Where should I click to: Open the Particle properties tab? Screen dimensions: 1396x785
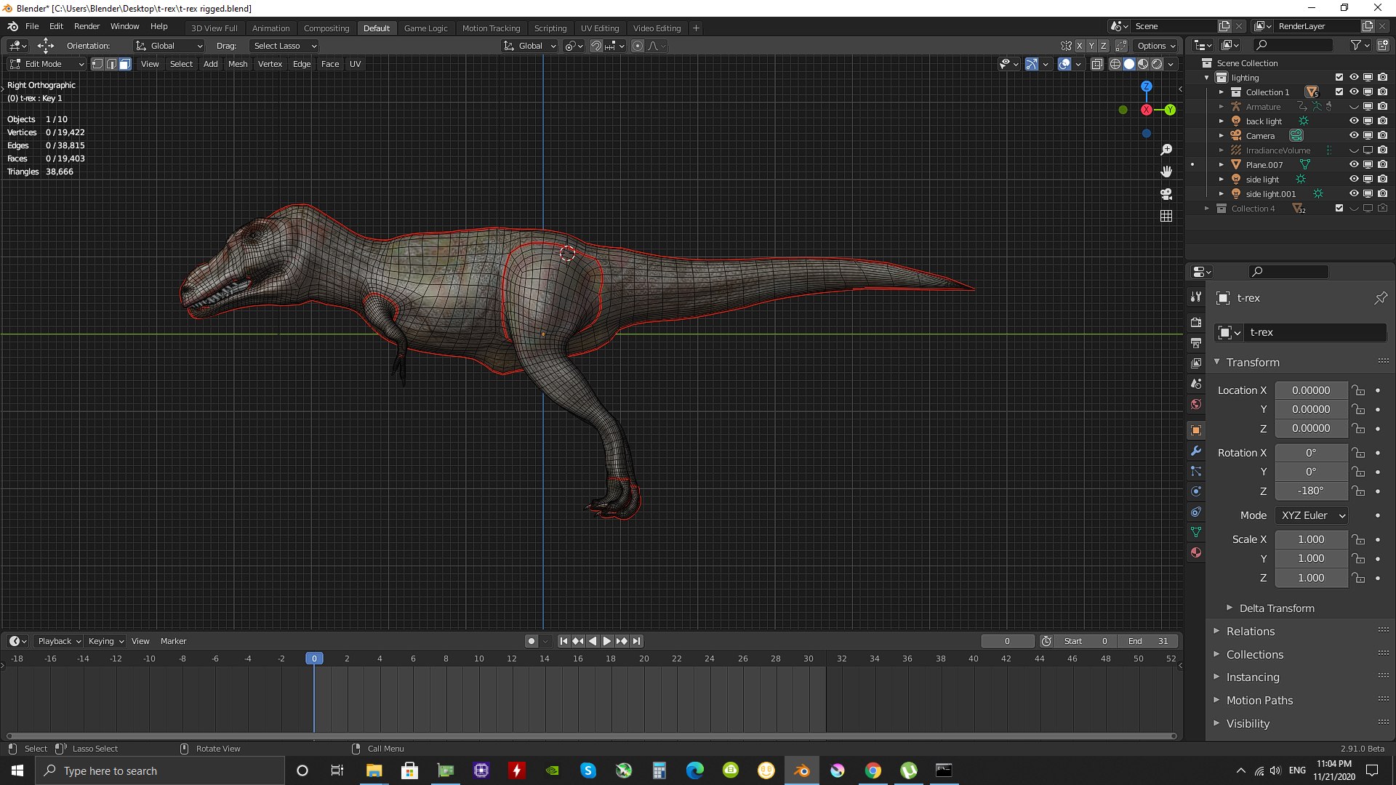[x=1196, y=471]
